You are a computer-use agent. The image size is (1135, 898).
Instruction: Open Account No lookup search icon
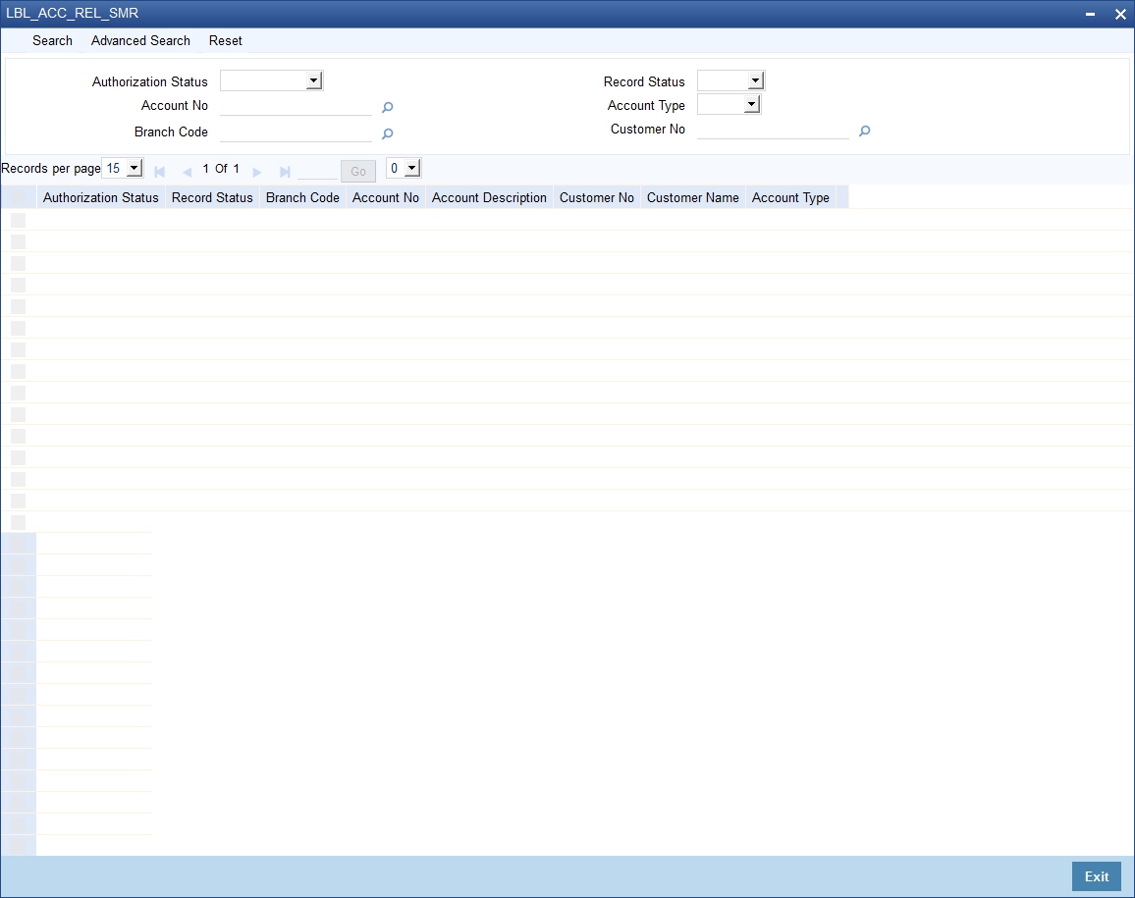[x=387, y=107]
